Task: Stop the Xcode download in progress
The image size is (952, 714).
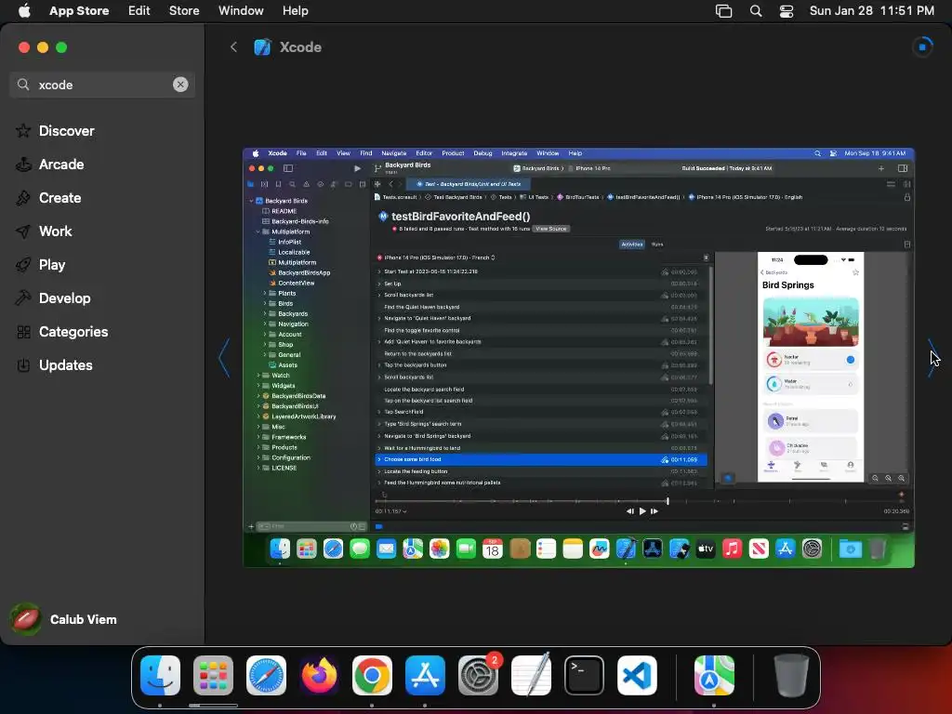Action: coord(922,46)
